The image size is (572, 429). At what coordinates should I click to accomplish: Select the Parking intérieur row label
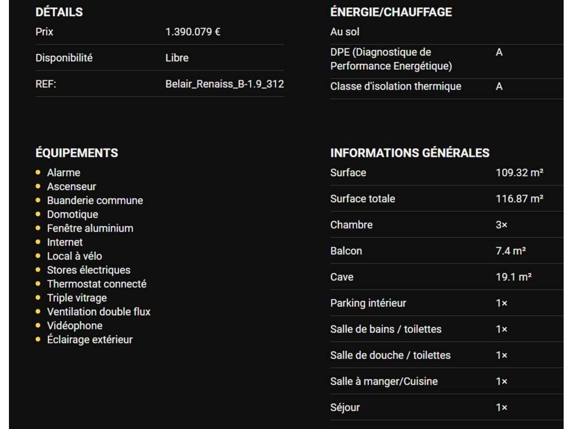[x=368, y=303]
